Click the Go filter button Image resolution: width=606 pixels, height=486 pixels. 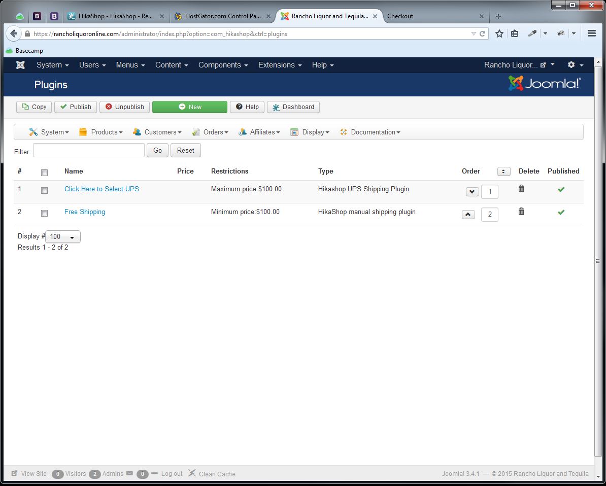coord(157,150)
